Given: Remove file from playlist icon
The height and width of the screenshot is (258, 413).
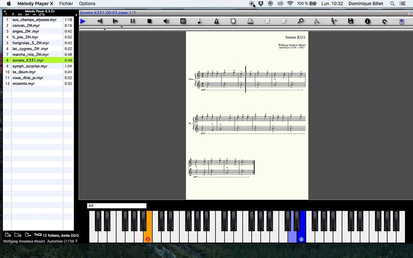Looking at the screenshot, I should point(28,235).
